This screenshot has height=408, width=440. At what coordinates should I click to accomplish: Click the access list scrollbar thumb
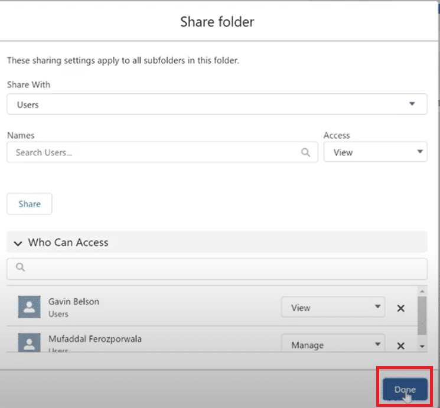point(422,315)
